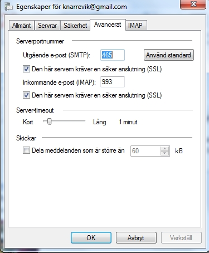The image size is (209, 253).
Task: Open the IMAP tab
Action: point(135,25)
